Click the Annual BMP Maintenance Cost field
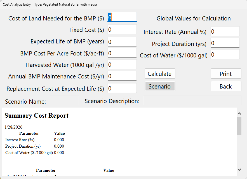The height and width of the screenshot is (179, 247). [x=122, y=76]
